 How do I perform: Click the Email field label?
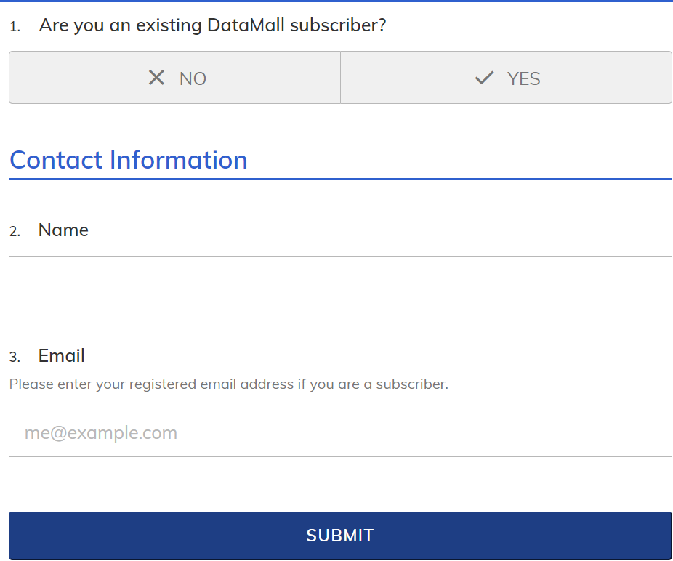tap(62, 356)
